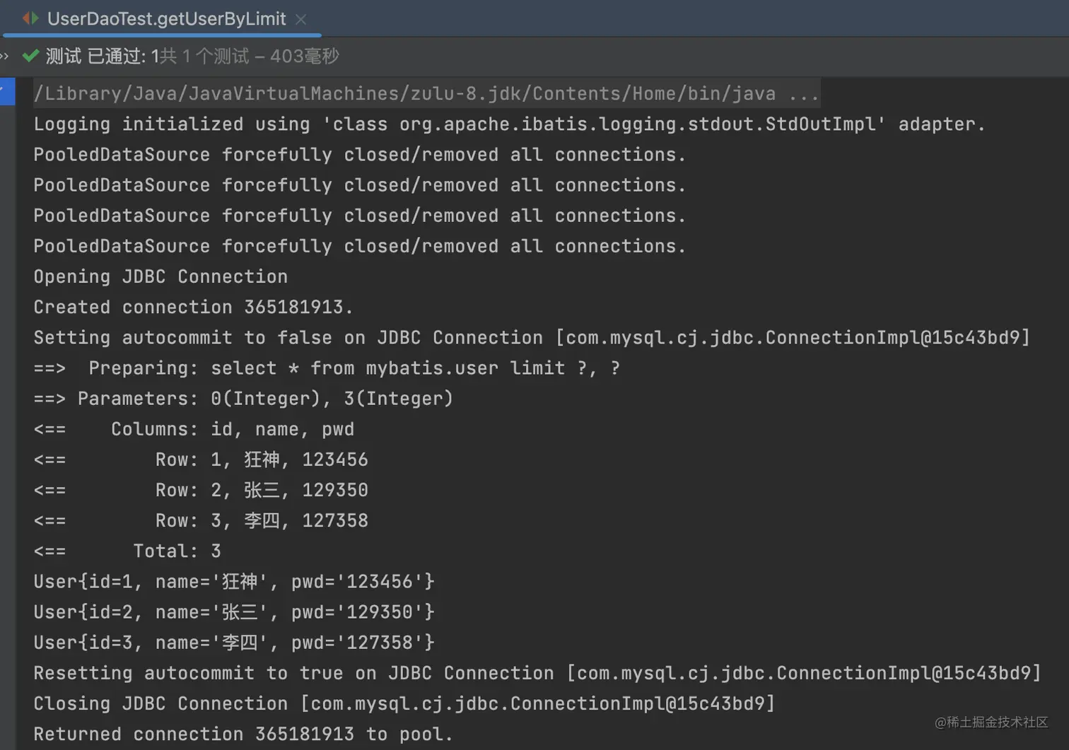Click the test run icon on the tab

[30, 18]
